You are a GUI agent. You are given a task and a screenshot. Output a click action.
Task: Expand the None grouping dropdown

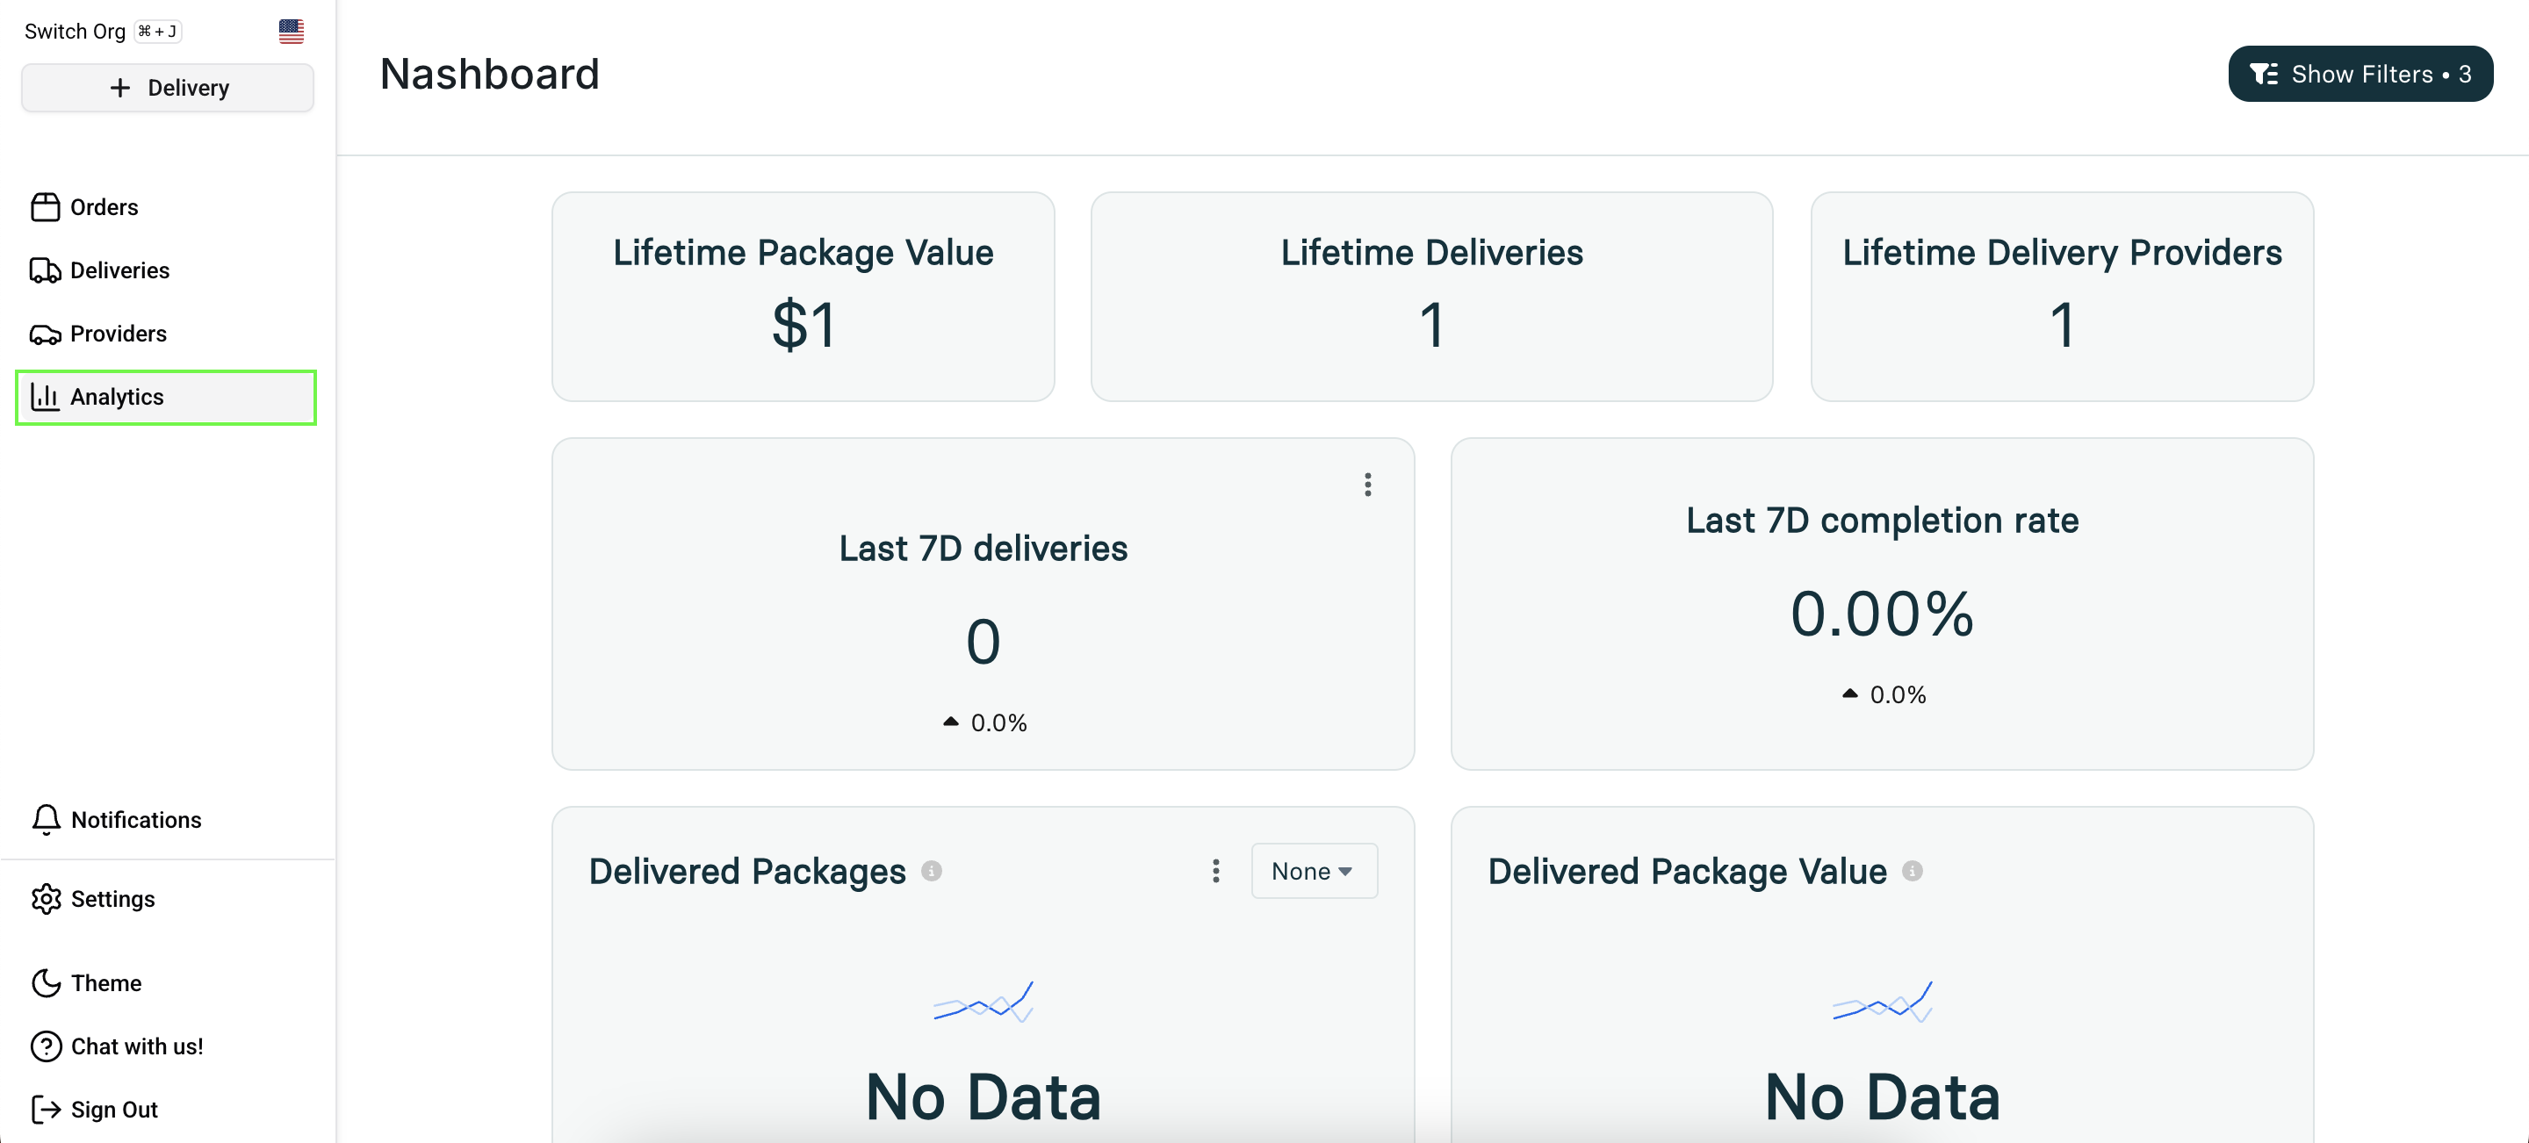pos(1313,870)
